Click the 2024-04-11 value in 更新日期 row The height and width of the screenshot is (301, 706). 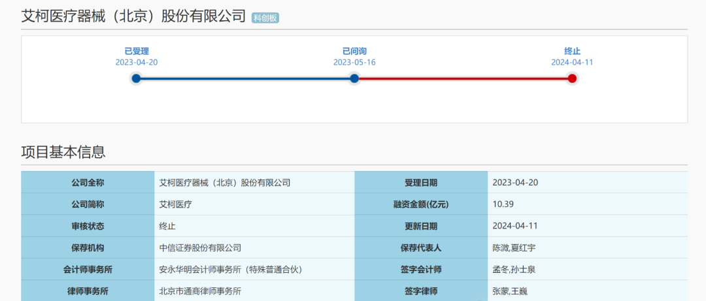(588, 226)
